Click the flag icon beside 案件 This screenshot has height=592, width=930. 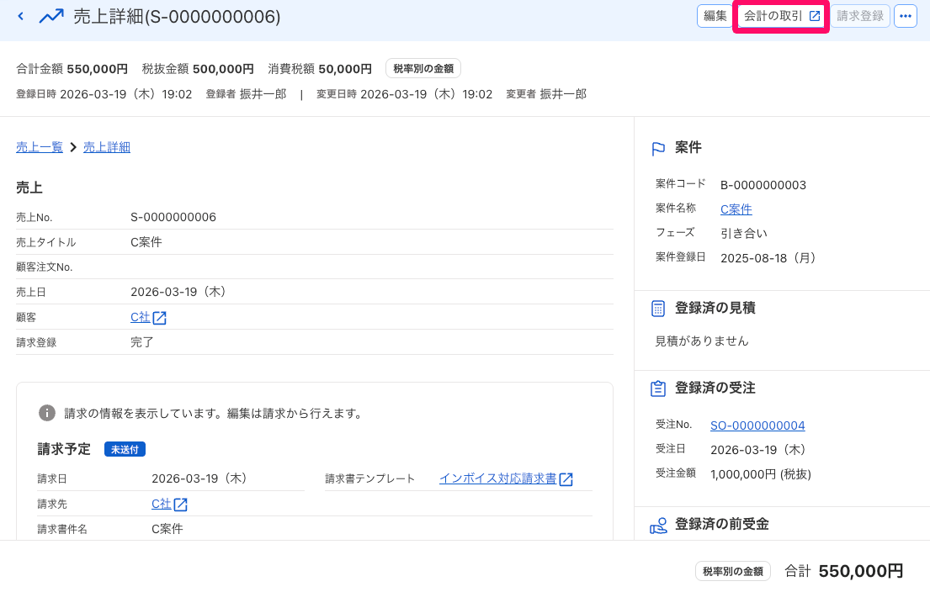tap(658, 148)
